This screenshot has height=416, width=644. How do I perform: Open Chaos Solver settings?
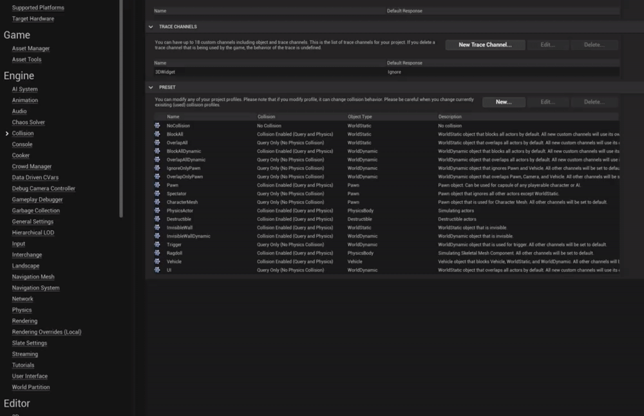tap(28, 122)
